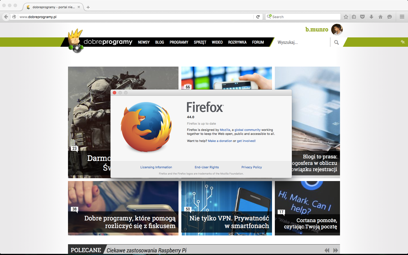Image resolution: width=408 pixels, height=255 pixels.
Task: Click get involved! link
Action: click(246, 141)
